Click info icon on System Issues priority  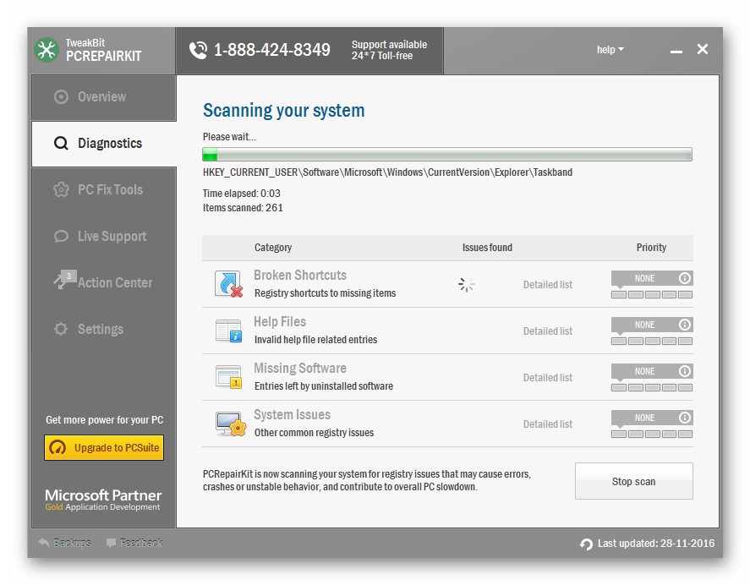click(685, 417)
